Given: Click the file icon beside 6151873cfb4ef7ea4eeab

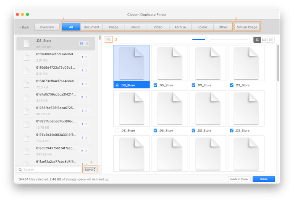Looking at the screenshot, I should pyautogui.click(x=26, y=84).
